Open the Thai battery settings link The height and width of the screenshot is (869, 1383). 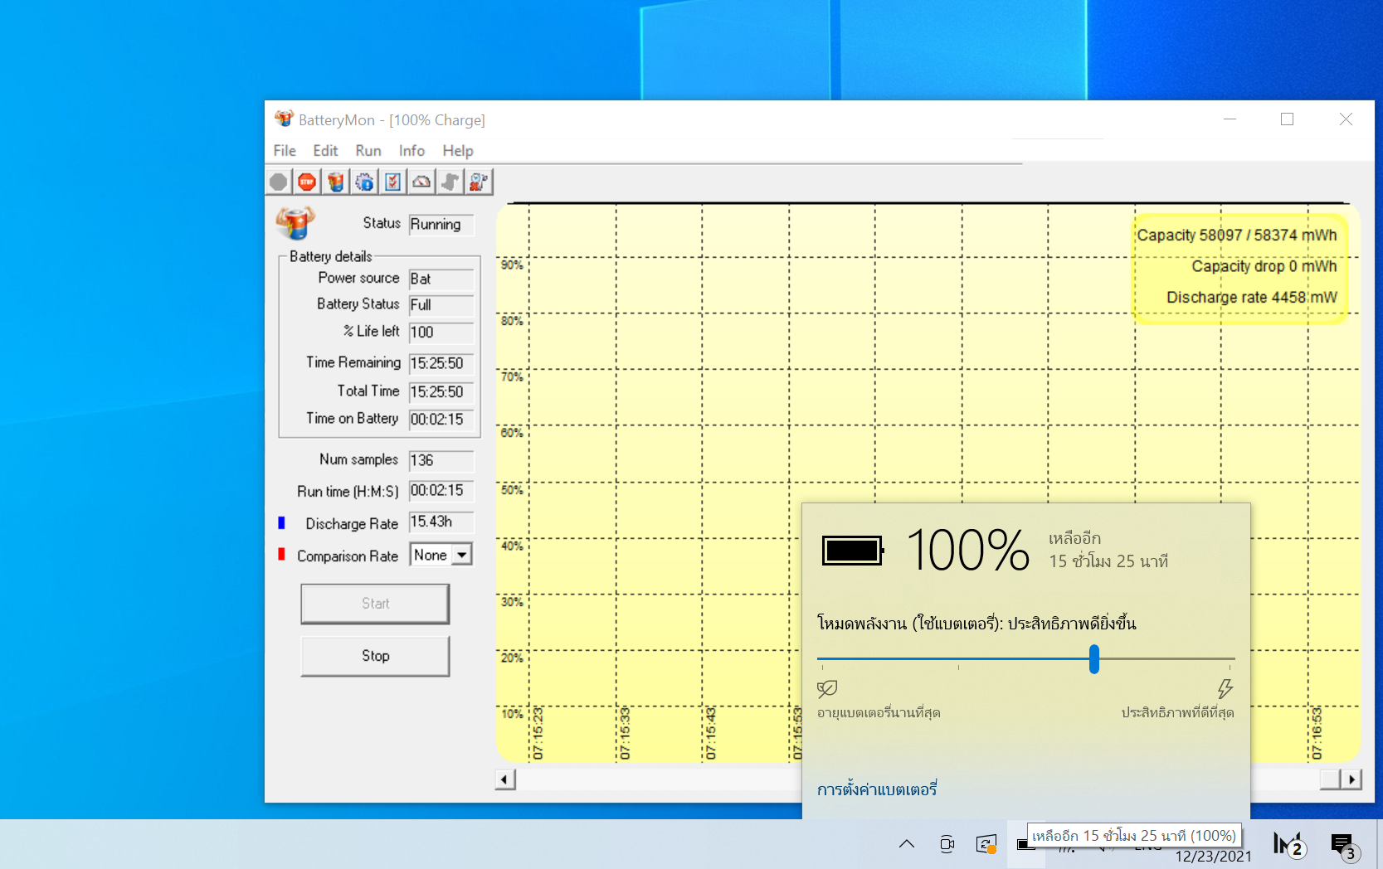(876, 789)
